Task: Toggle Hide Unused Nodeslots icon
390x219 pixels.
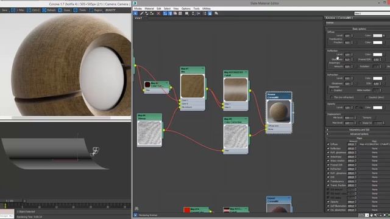Action: coord(170,13)
